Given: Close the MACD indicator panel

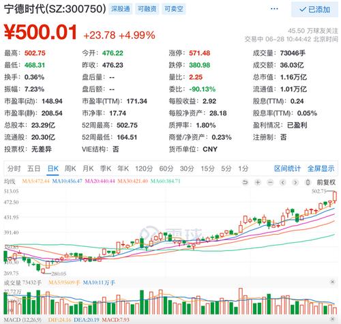Looking at the screenshot, I should tap(332, 319).
